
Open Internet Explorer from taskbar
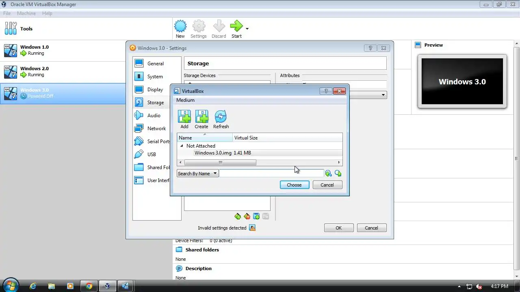pos(33,286)
